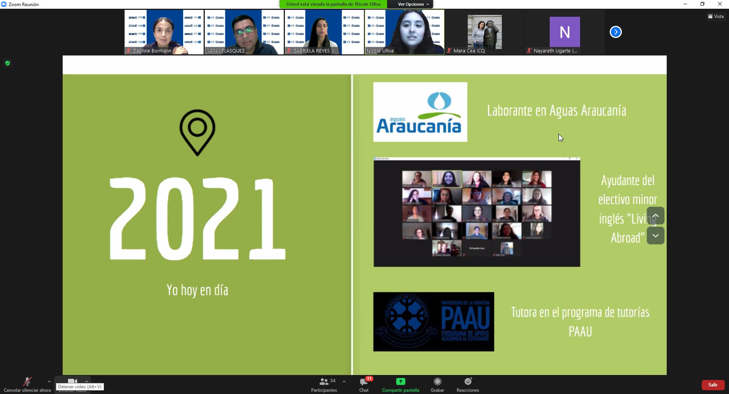Viewport: 729px width, 394px height.
Task: Open the Ver Opciones dropdown
Action: tap(413, 4)
